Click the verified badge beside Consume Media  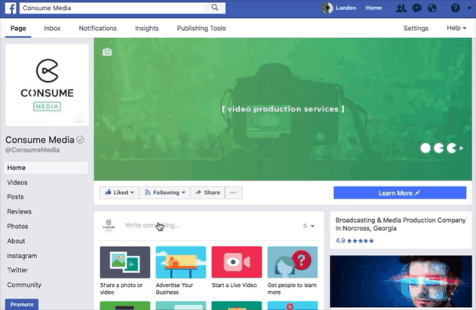tap(80, 139)
